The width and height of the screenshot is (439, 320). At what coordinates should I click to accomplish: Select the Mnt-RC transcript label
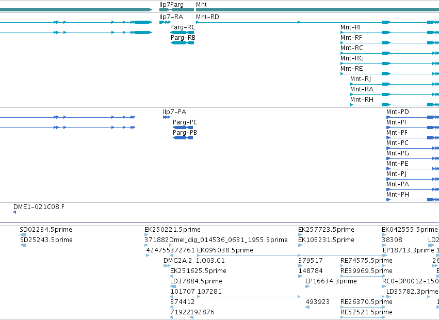352,48
